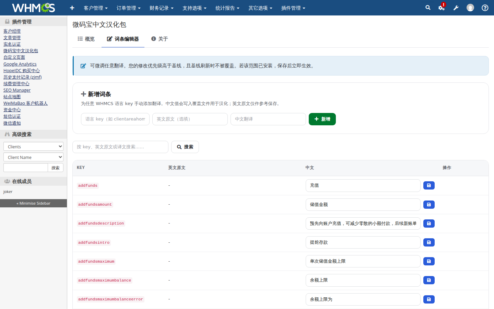The width and height of the screenshot is (494, 309).
Task: Open the plus quick-add menu
Action: pos(72,8)
